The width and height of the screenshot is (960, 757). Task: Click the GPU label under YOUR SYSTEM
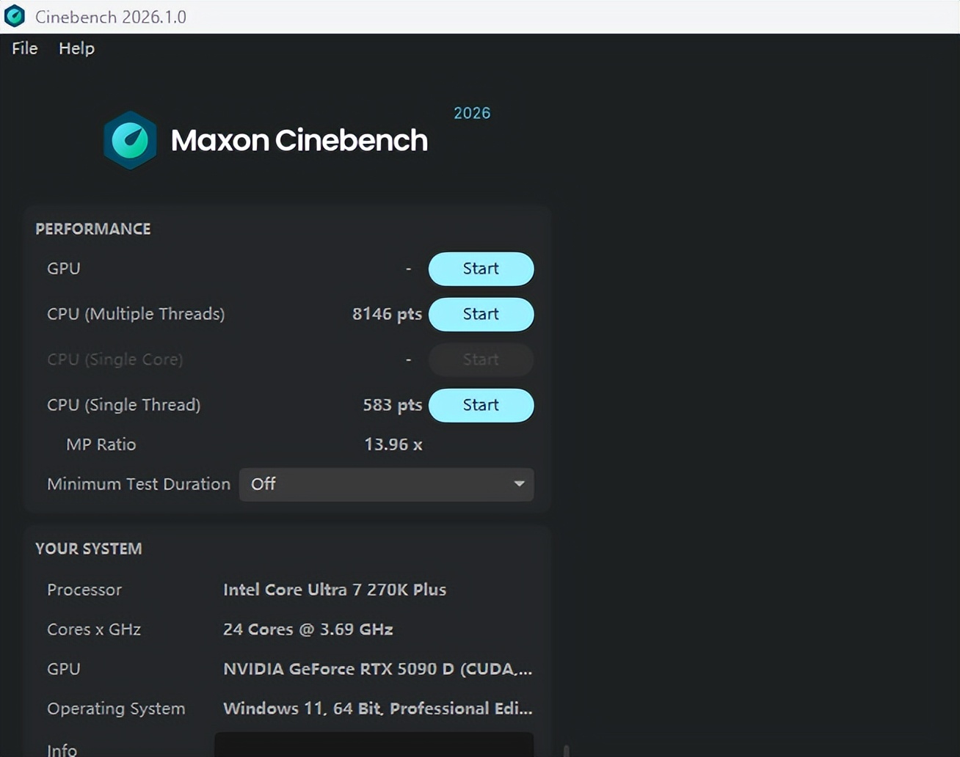pos(64,669)
